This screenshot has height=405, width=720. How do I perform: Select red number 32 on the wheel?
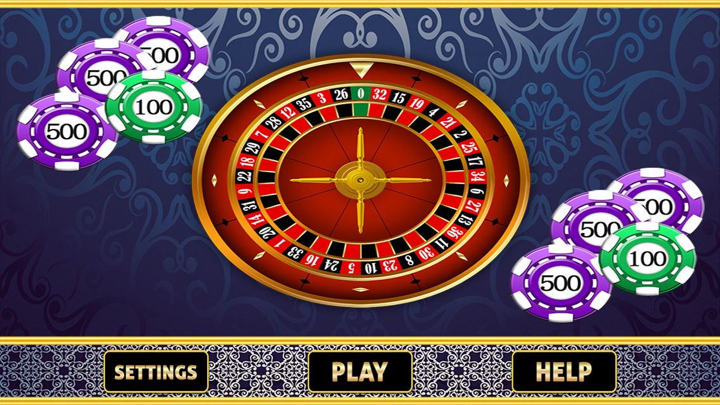[379, 94]
